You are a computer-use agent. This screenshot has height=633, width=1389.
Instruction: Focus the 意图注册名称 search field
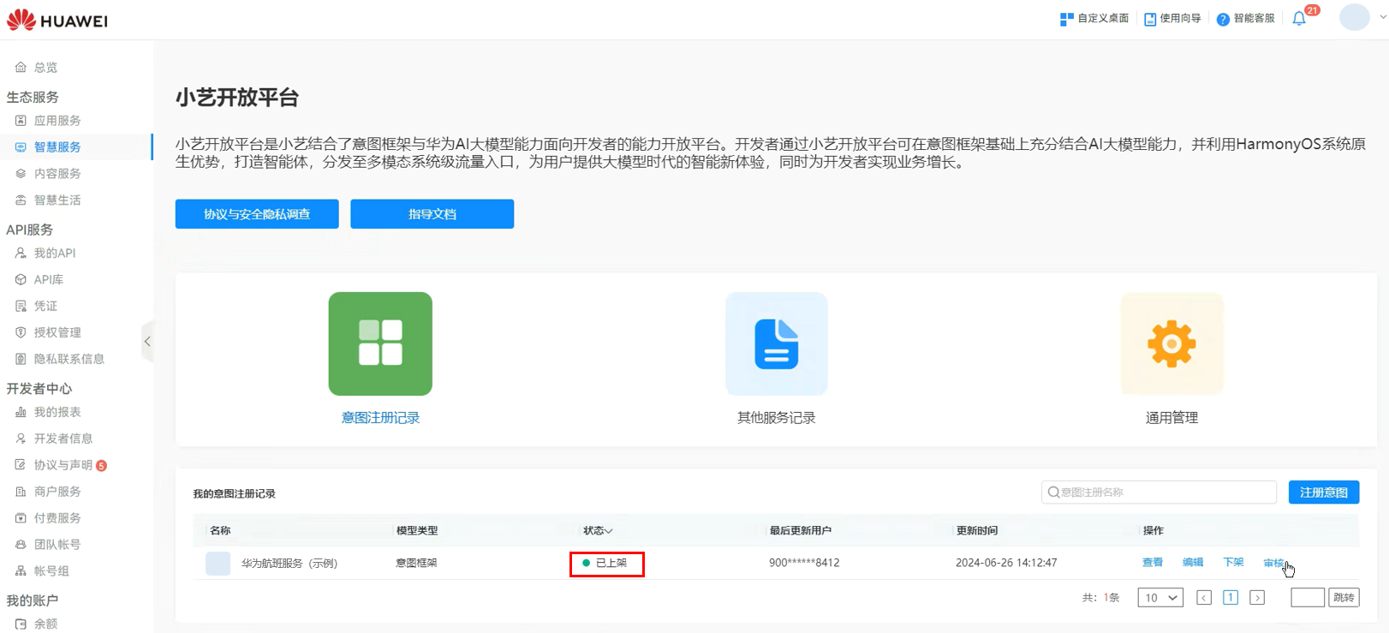point(1159,493)
